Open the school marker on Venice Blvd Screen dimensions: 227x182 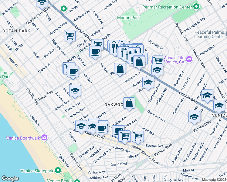pos(195,116)
